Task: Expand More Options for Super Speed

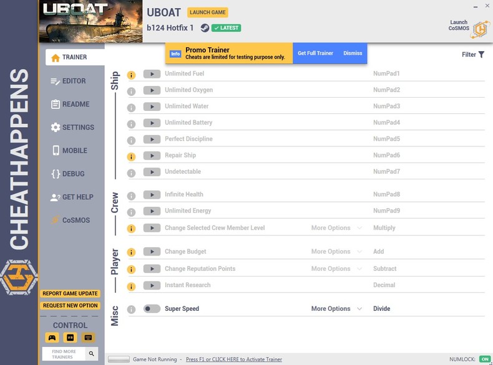Action: 336,308
